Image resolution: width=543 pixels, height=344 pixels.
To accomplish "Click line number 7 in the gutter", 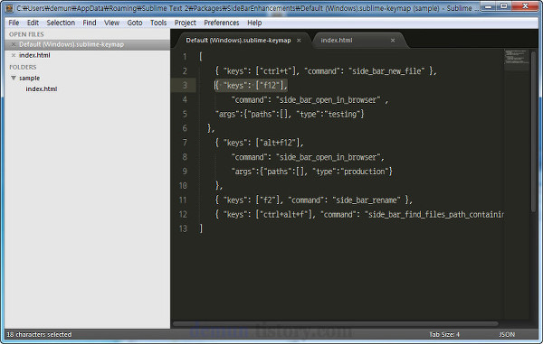I will (x=185, y=143).
